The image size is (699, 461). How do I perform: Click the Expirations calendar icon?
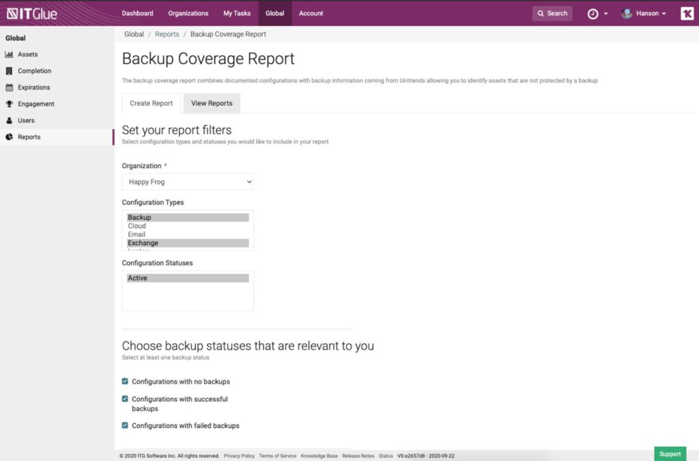pos(10,87)
